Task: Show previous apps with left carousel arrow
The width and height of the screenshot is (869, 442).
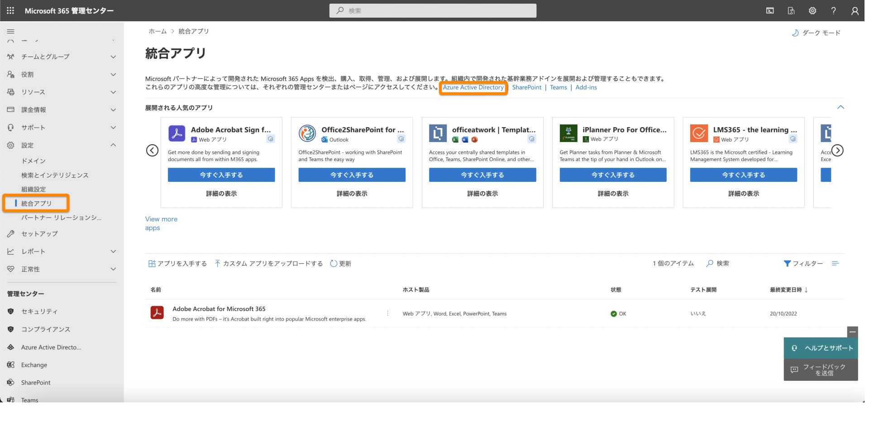Action: (152, 151)
